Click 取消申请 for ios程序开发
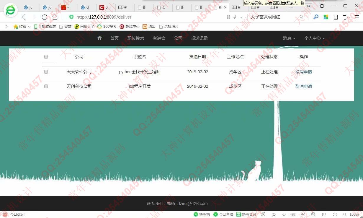Image resolution: width=363 pixels, height=218 pixels. point(304,86)
